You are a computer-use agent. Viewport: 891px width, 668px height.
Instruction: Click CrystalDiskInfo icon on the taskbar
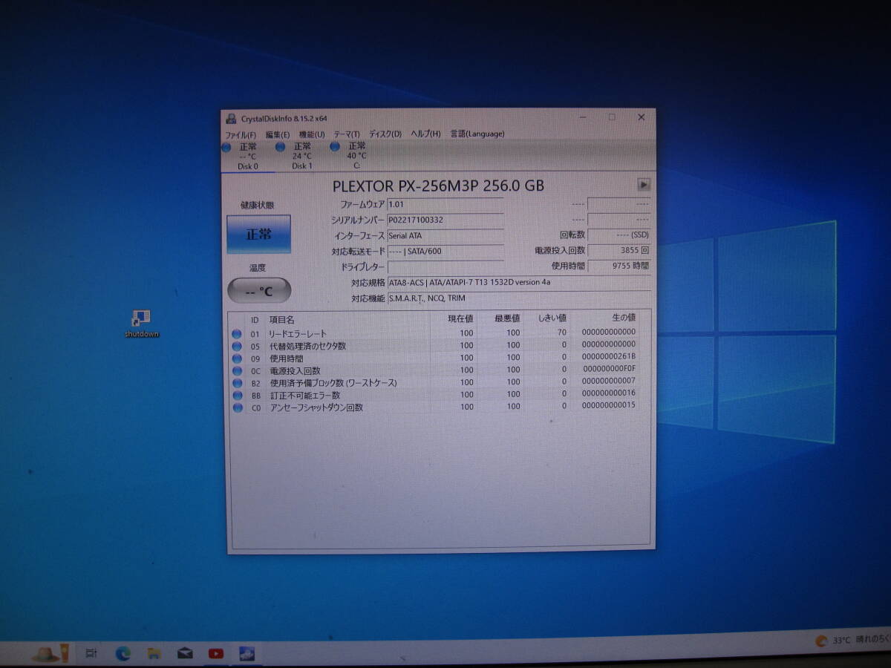pyautogui.click(x=247, y=653)
